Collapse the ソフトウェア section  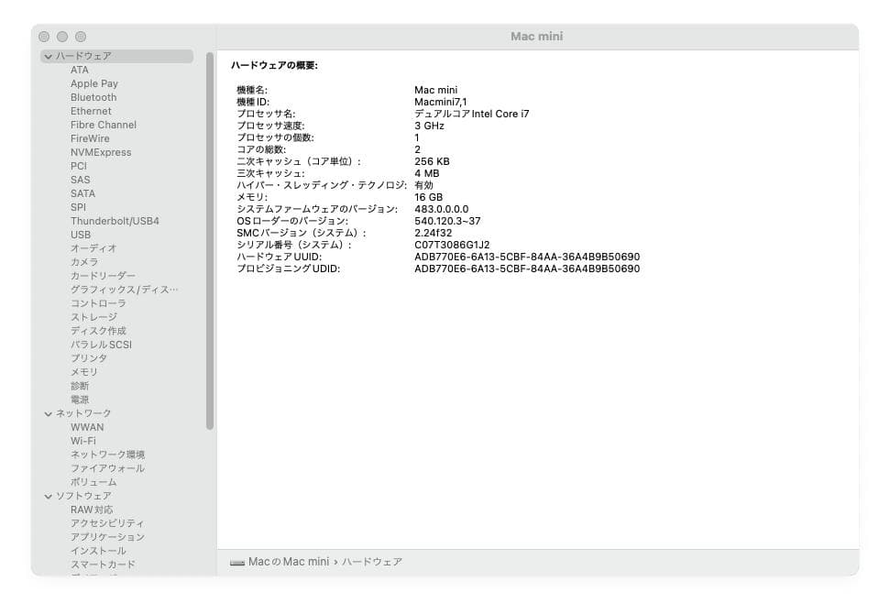(48, 496)
